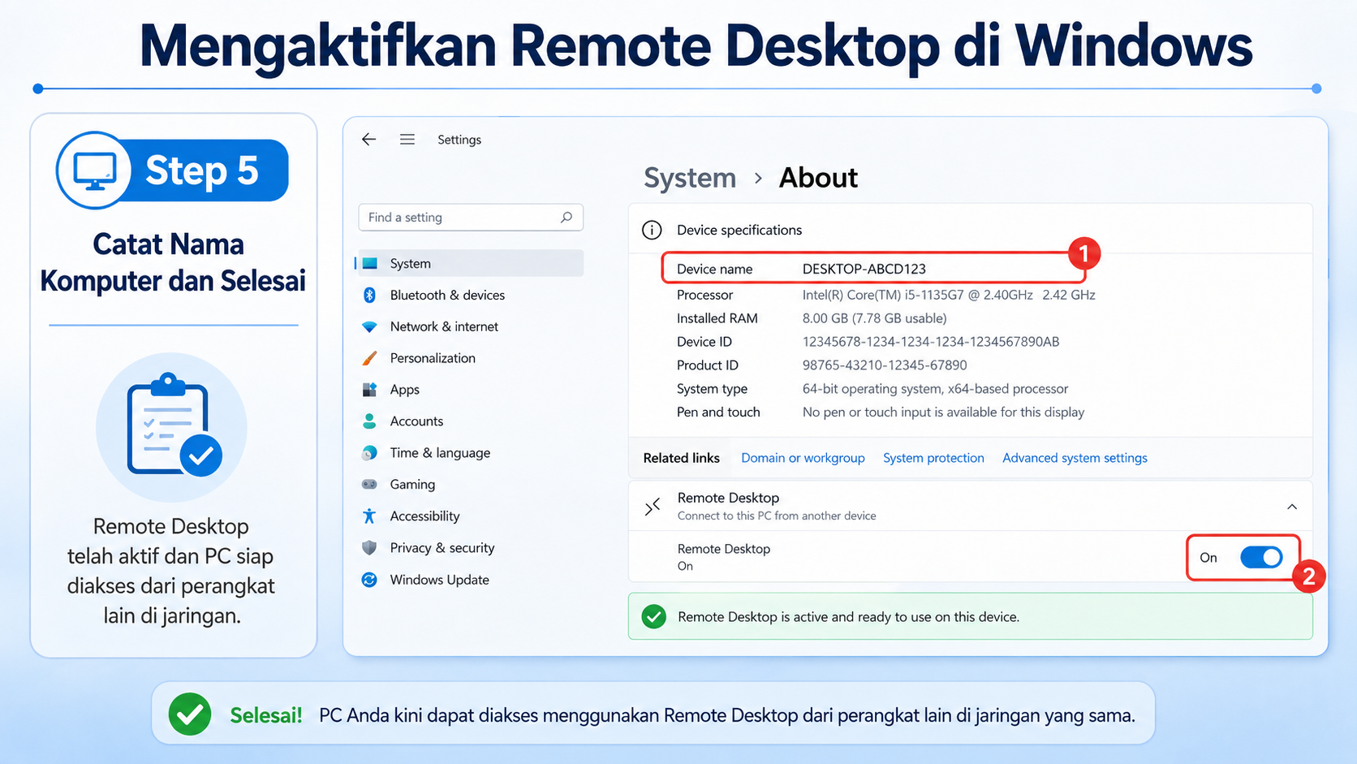
Task: Open Domain or workgroup link
Action: coord(803,458)
